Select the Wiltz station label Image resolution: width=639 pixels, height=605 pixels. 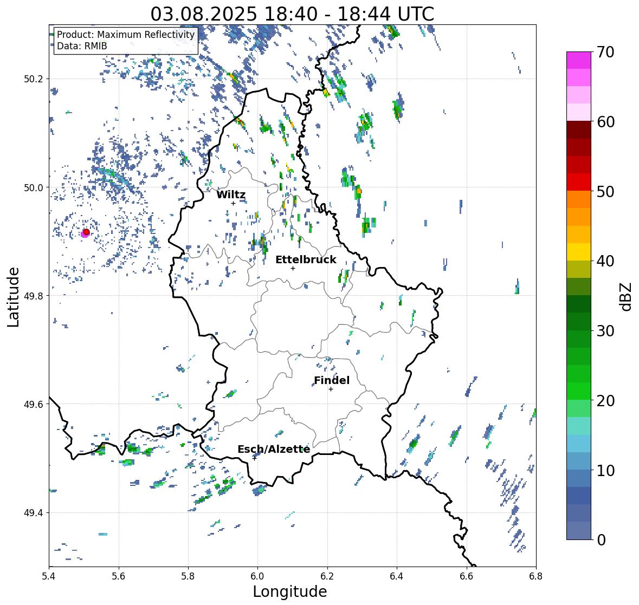pyautogui.click(x=231, y=194)
